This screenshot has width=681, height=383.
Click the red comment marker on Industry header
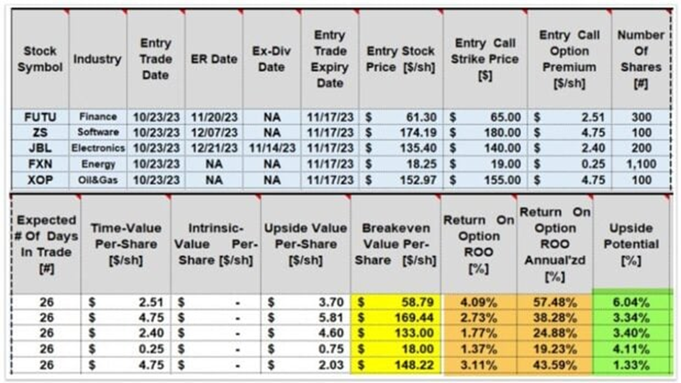click(124, 12)
